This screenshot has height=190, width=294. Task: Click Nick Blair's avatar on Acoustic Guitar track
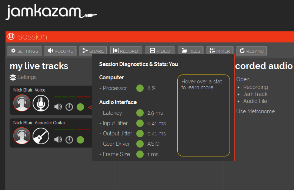22,136
